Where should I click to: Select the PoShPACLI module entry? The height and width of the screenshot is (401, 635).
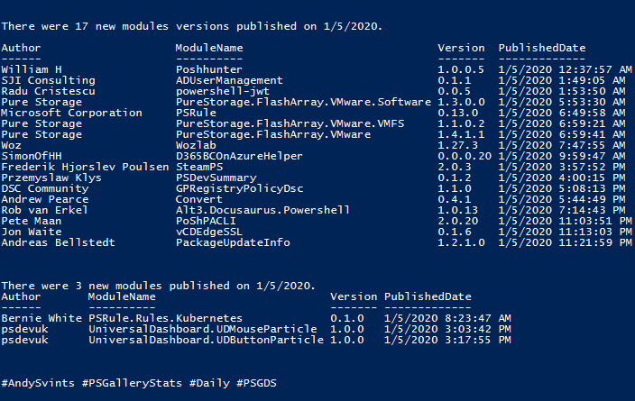(x=206, y=221)
